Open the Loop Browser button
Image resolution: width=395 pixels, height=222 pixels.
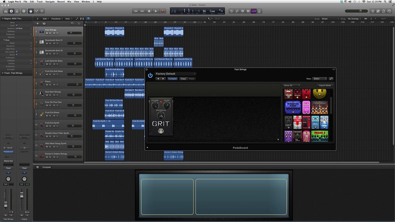384,11
